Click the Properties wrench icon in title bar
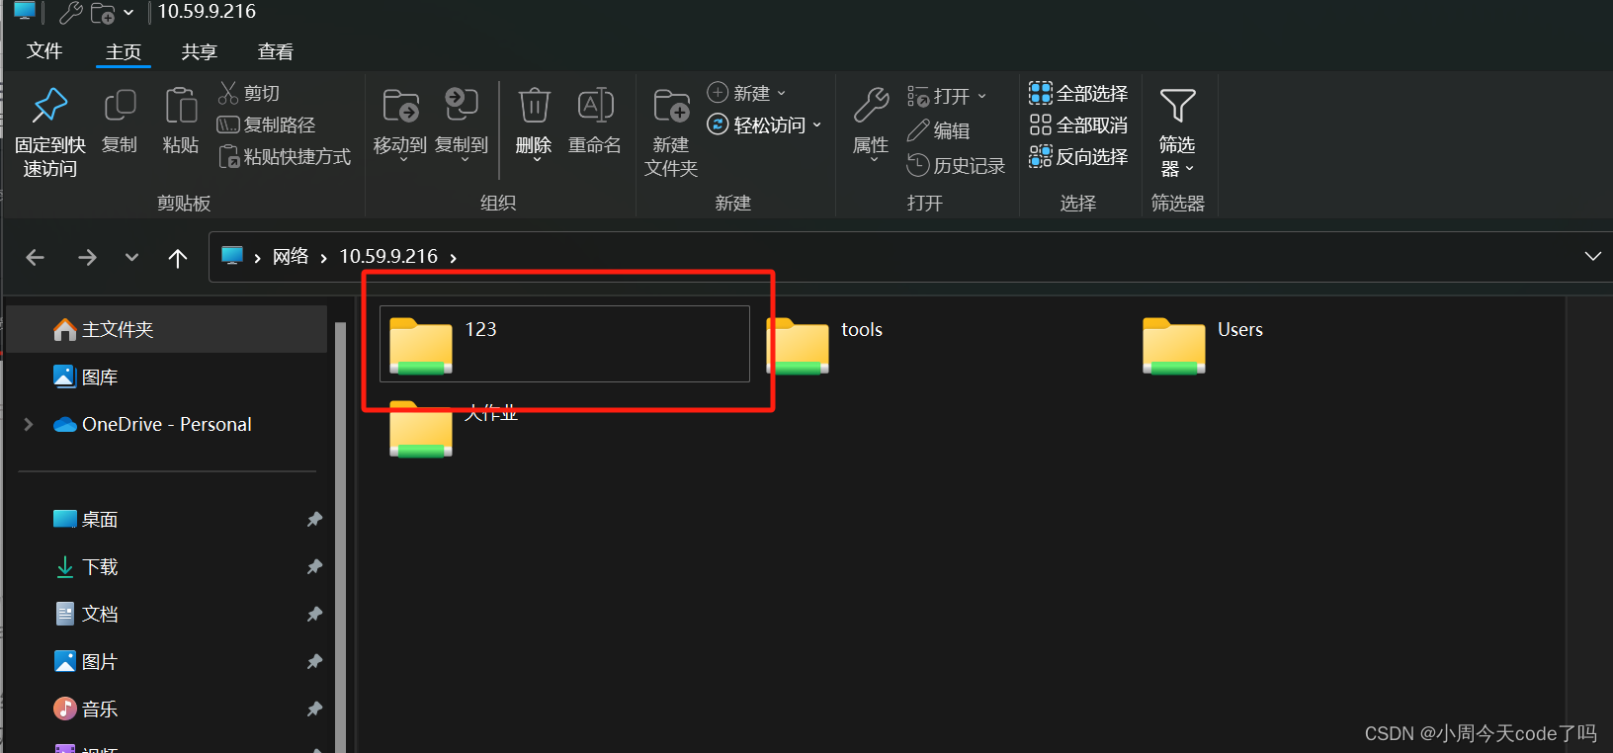Viewport: 1613px width, 753px height. tap(70, 13)
